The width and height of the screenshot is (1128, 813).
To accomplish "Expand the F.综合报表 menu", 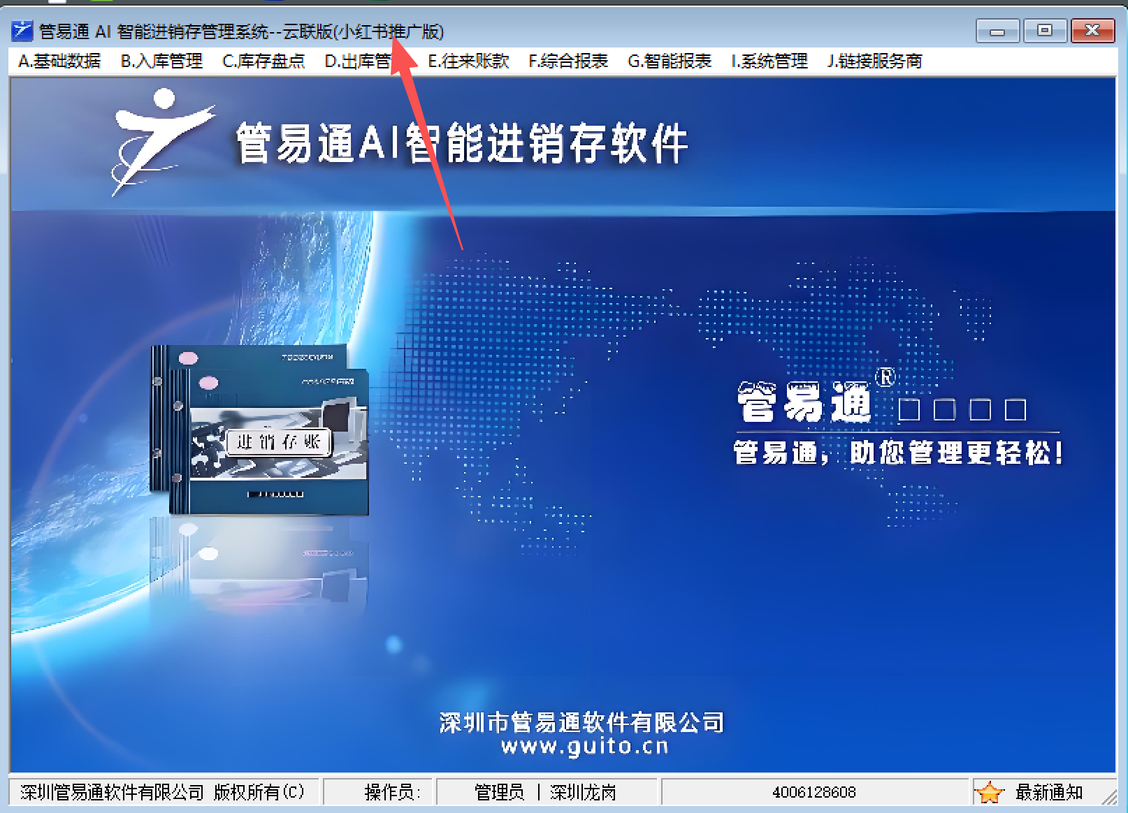I will tap(568, 61).
